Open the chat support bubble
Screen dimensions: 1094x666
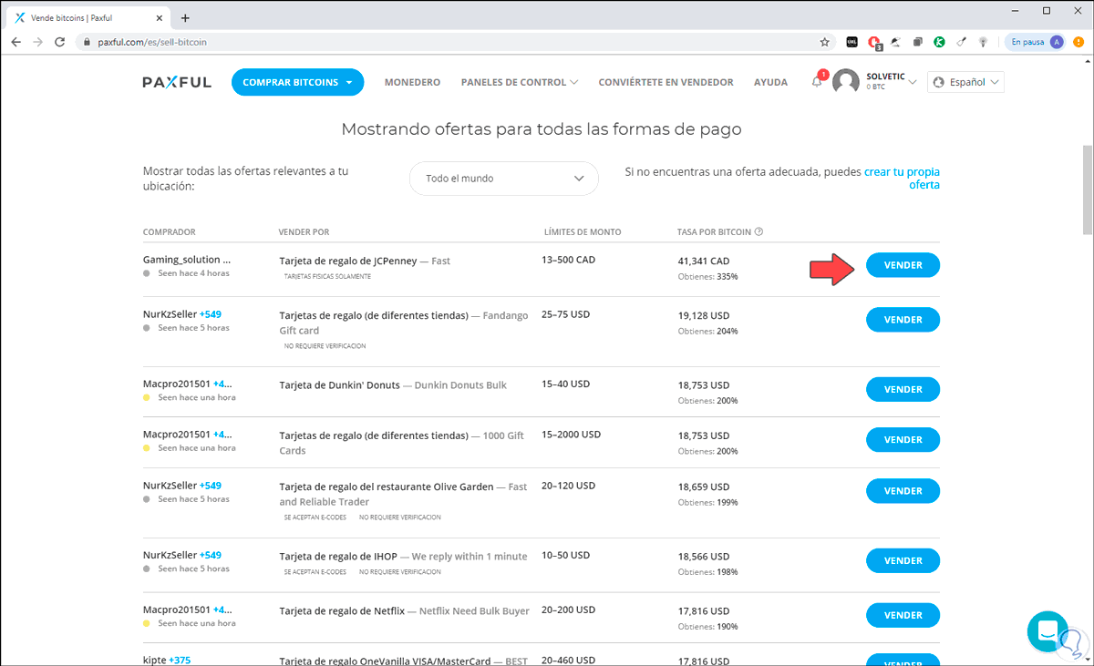1047,632
